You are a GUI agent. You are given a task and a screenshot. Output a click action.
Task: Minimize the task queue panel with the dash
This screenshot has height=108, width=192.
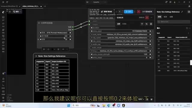[x=151, y=18]
